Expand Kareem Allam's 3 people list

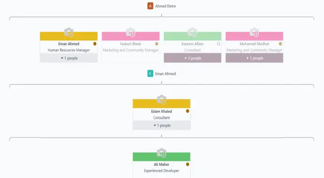pos(193,58)
